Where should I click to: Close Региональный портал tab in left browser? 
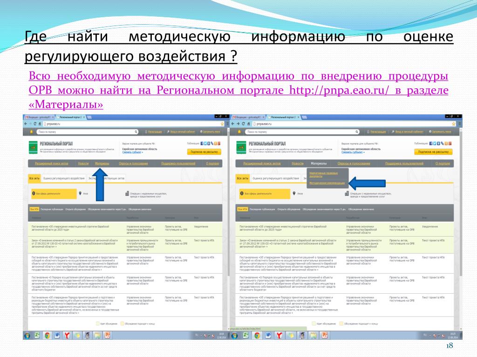tap(84, 117)
